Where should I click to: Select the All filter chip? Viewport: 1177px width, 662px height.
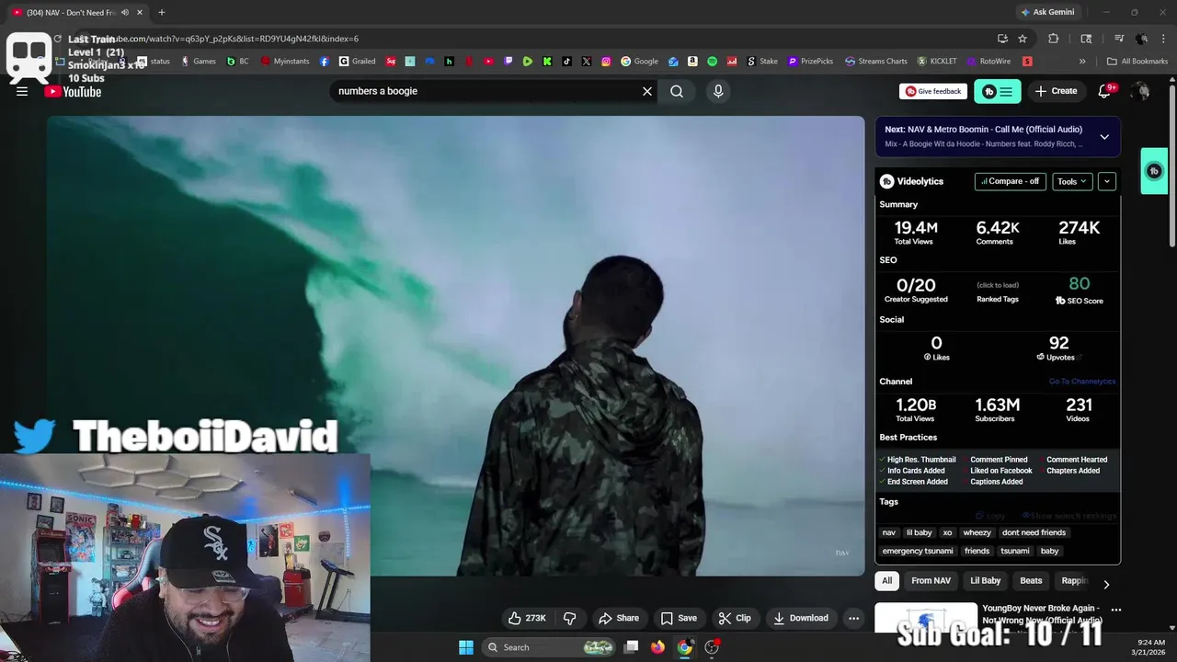886,581
